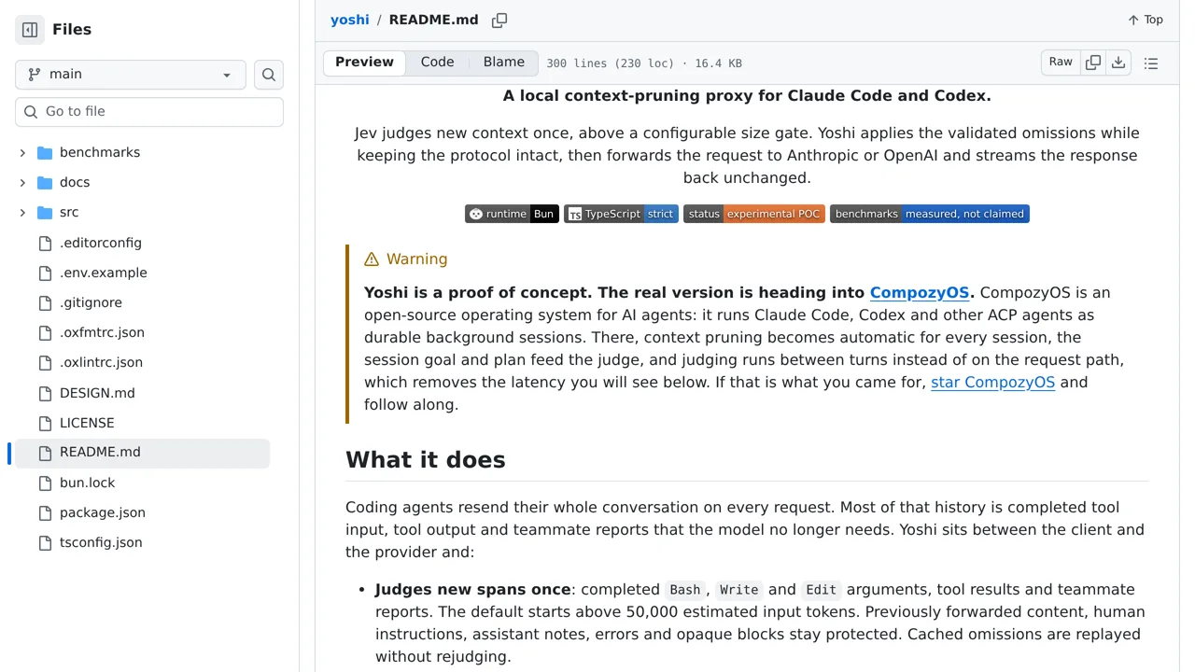Follow the star CompozyOS link
The width and height of the screenshot is (1195, 672).
click(992, 382)
